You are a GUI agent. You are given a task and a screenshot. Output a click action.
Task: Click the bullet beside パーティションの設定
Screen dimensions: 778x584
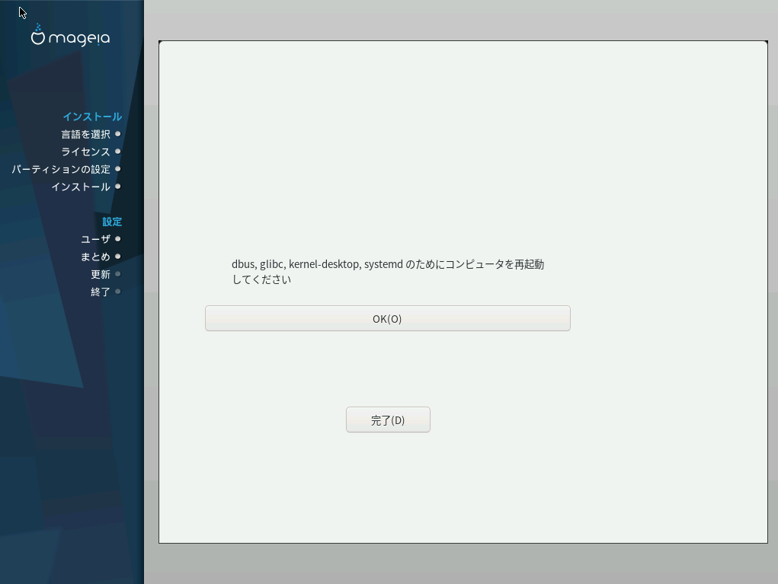point(118,169)
